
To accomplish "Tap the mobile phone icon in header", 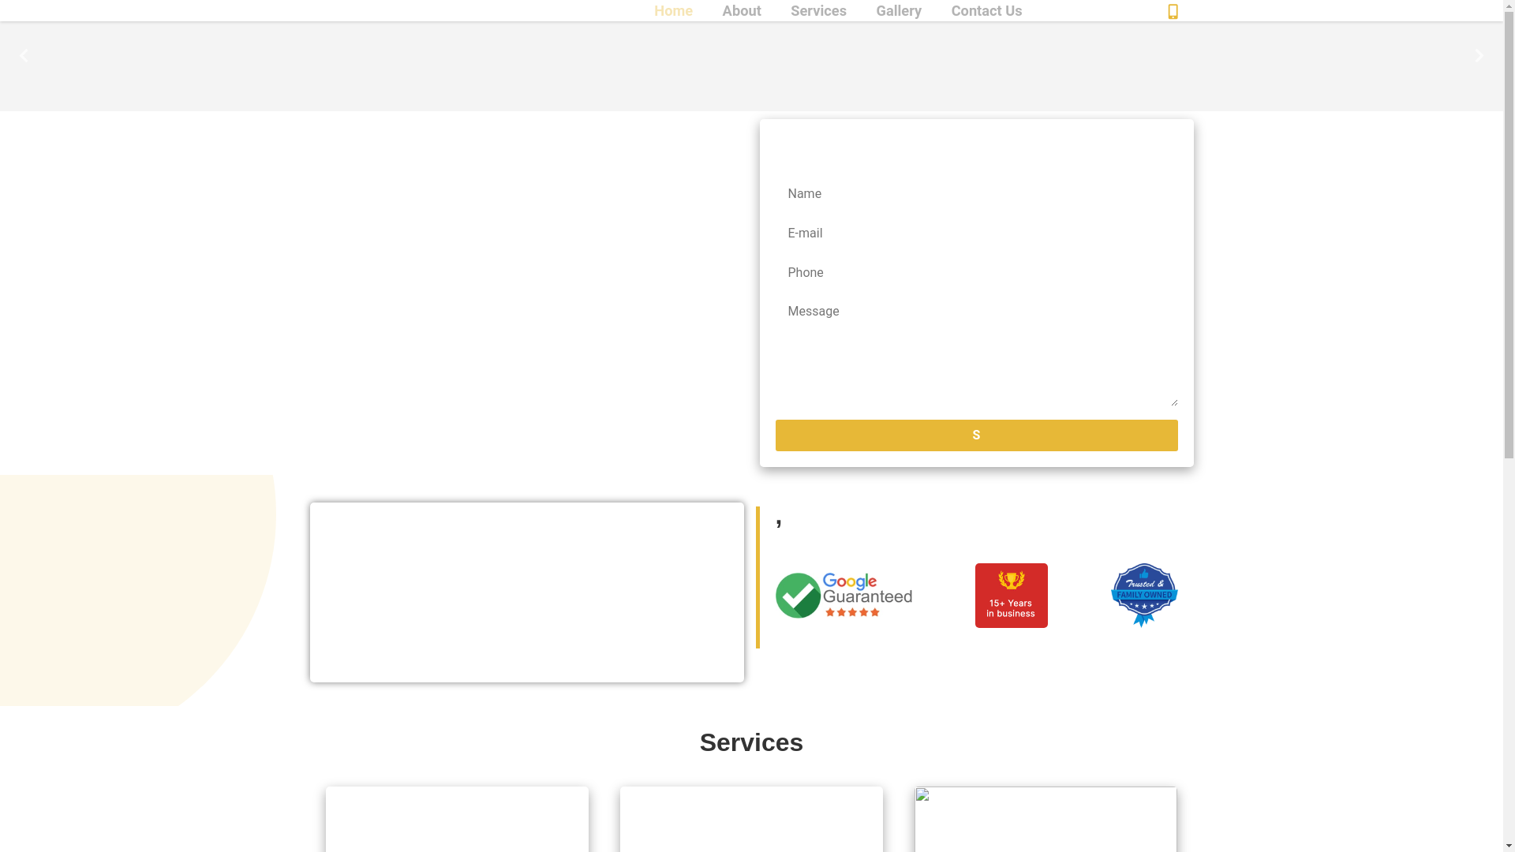I will coord(1173,11).
